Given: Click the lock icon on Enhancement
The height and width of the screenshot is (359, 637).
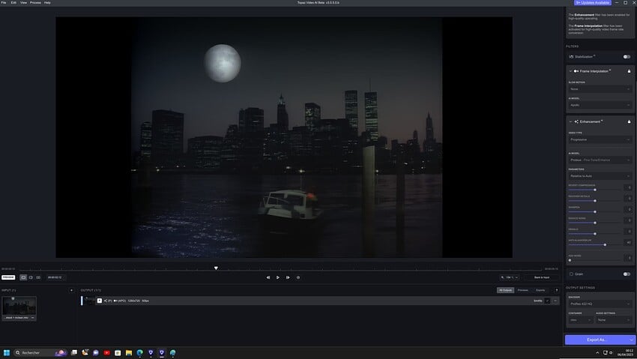Looking at the screenshot, I should pyautogui.click(x=629, y=121).
